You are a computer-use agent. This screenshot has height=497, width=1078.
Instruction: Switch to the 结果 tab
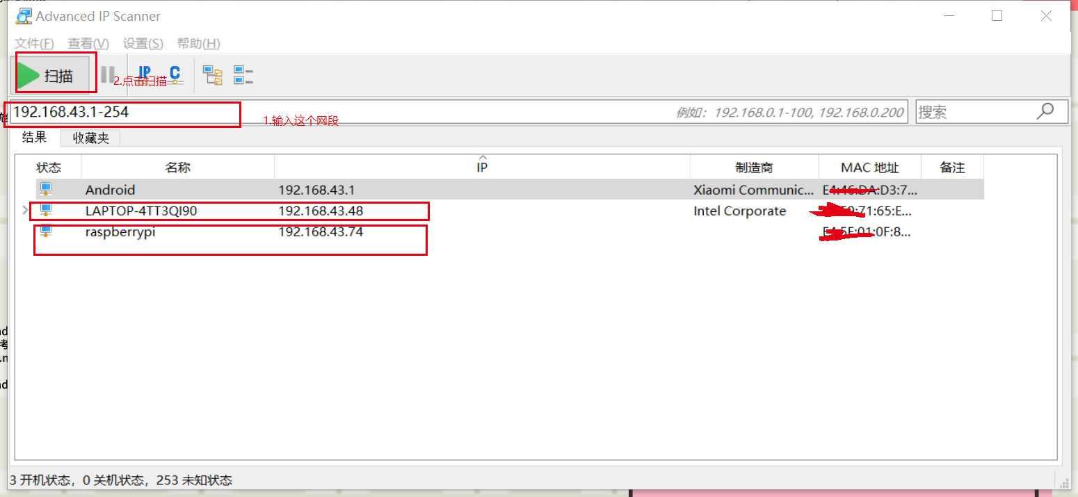34,138
